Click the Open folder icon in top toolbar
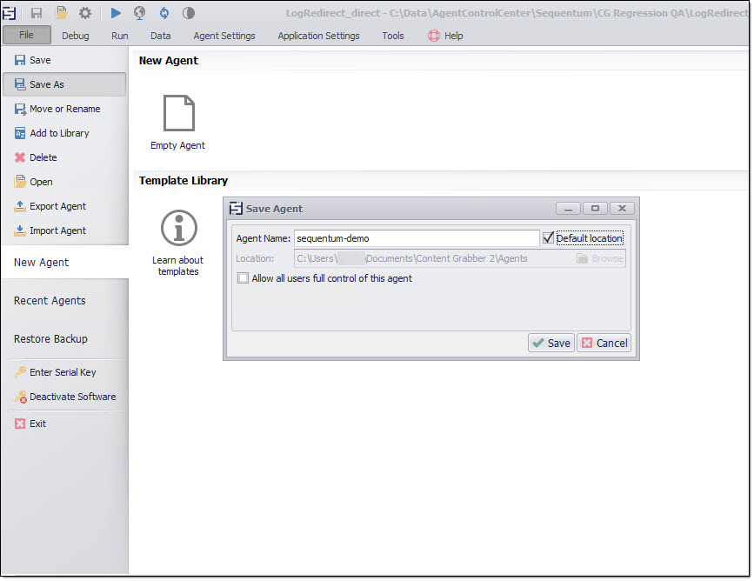This screenshot has height=581, width=754. click(x=61, y=13)
